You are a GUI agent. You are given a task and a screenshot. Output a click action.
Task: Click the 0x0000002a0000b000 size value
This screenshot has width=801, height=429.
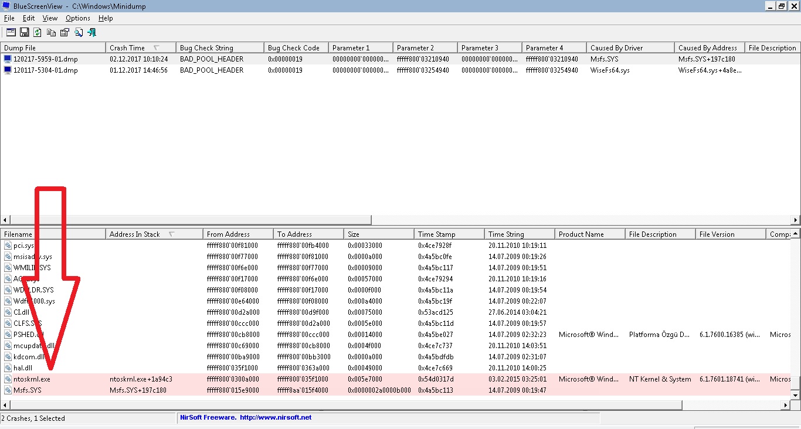[x=379, y=390]
